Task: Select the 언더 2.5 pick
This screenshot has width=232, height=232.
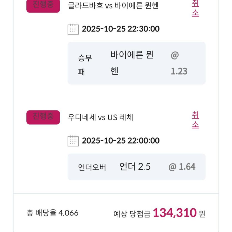Action: click(x=135, y=167)
